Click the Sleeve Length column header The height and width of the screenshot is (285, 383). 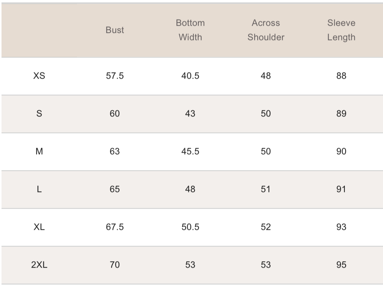pyautogui.click(x=341, y=30)
